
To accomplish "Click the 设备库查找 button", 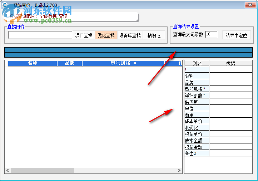I will point(130,35).
